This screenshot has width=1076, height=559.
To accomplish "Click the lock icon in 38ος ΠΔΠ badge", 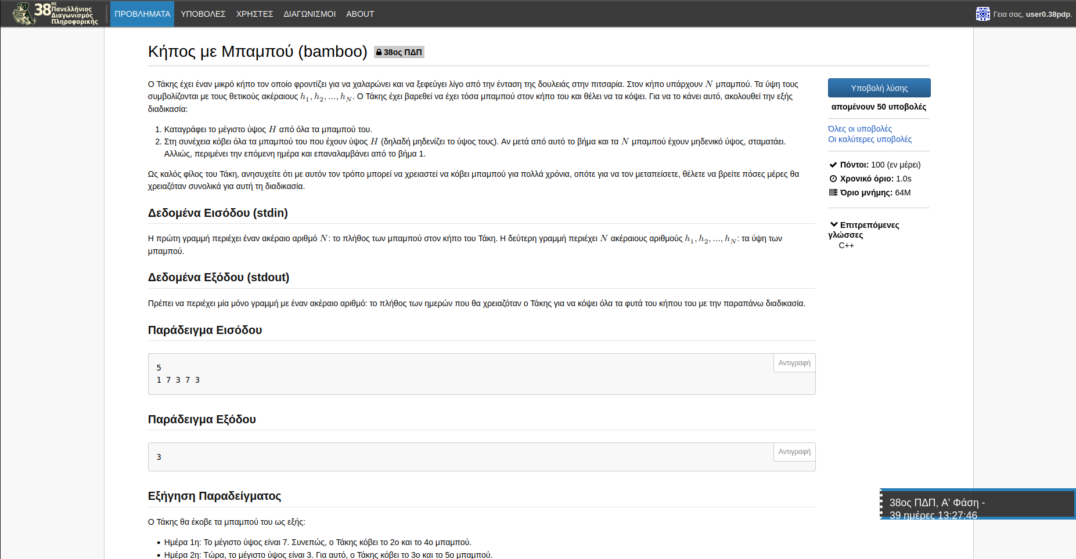I will (379, 52).
